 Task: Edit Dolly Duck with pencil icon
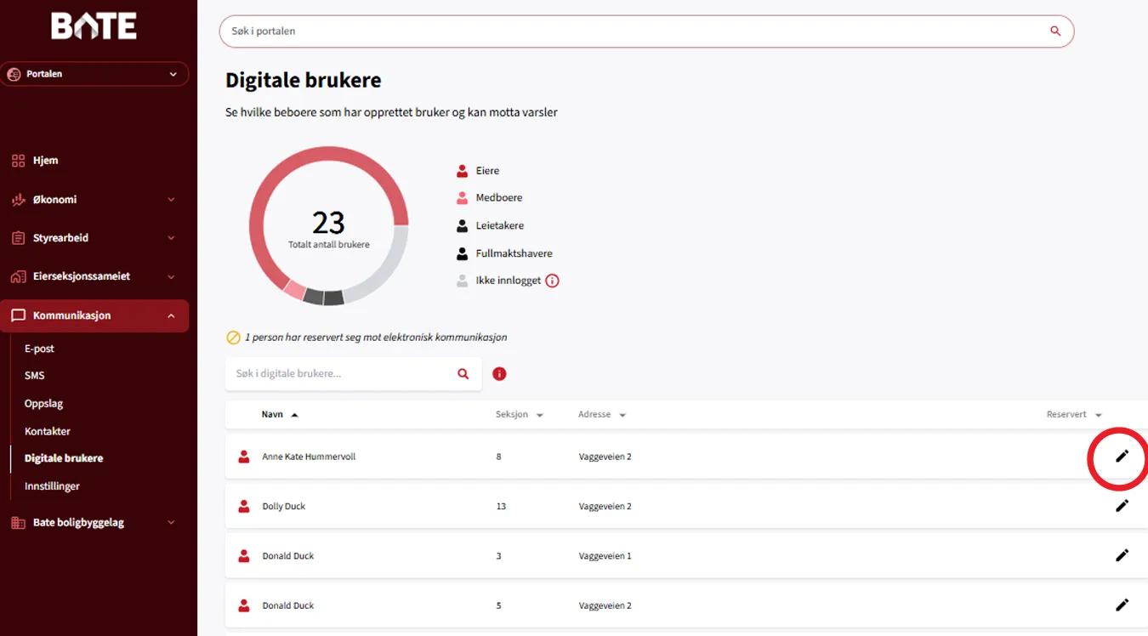(1122, 506)
